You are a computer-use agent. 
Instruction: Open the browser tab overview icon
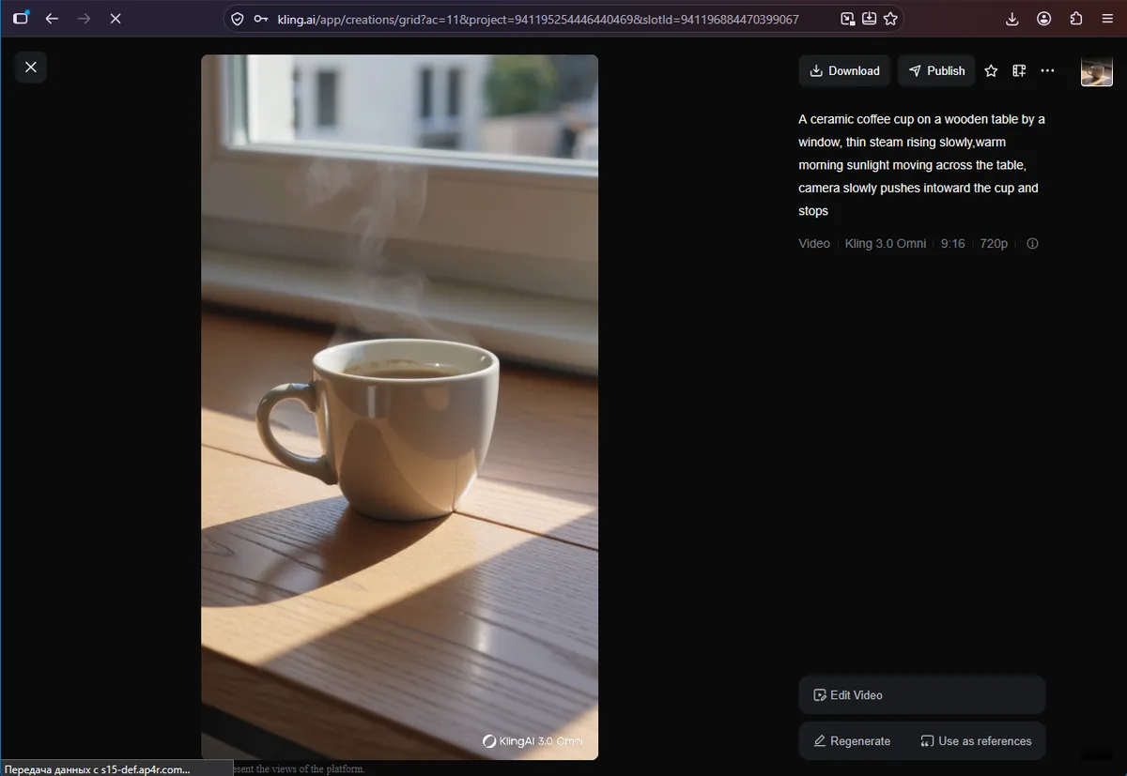[21, 19]
